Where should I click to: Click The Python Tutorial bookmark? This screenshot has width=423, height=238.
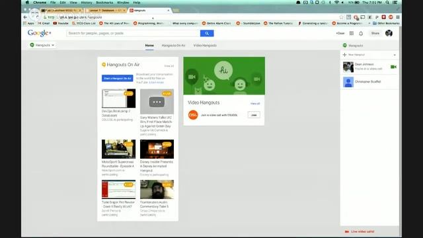point(278,24)
